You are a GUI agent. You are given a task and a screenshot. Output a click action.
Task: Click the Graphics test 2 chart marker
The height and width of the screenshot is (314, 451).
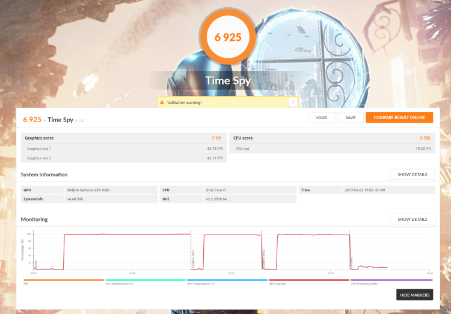click(x=264, y=259)
